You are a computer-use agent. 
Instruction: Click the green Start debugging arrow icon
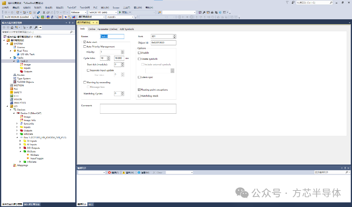(x=120, y=12)
